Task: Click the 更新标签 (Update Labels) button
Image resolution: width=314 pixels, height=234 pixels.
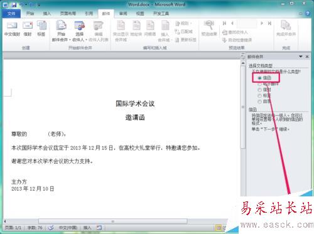Action: [x=185, y=40]
